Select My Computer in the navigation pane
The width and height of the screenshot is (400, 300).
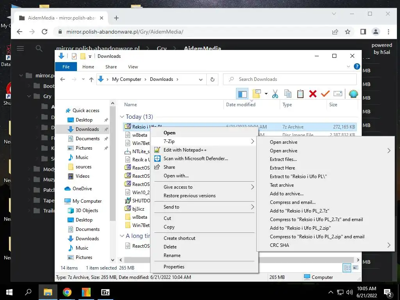point(83,201)
